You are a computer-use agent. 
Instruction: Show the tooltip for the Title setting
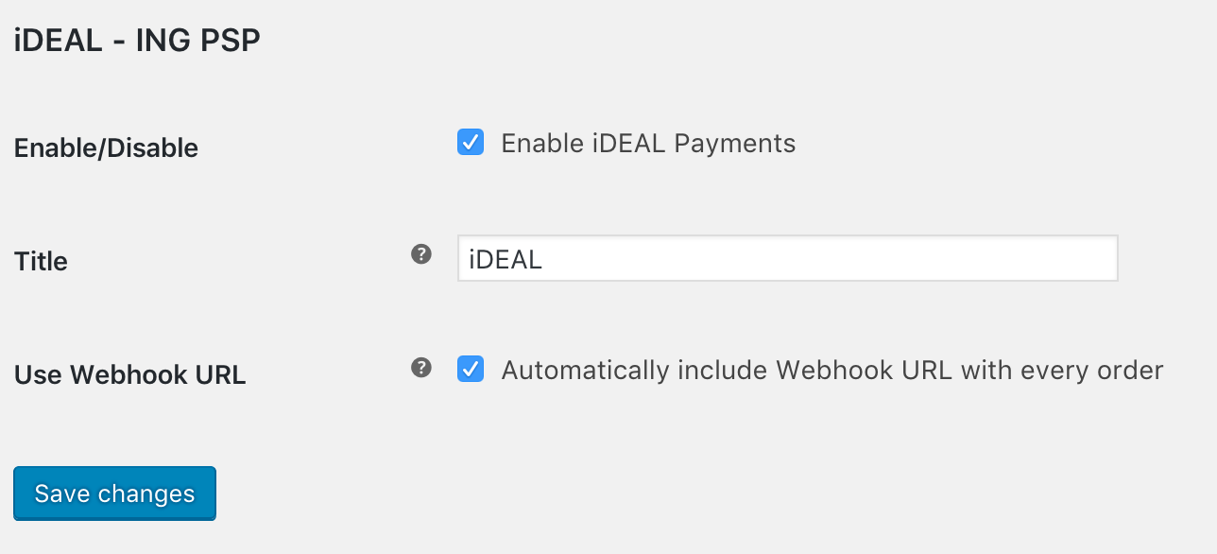pyautogui.click(x=421, y=254)
